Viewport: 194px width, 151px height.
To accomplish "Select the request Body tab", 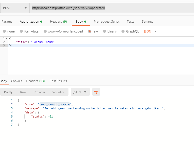I will pos(81,22).
